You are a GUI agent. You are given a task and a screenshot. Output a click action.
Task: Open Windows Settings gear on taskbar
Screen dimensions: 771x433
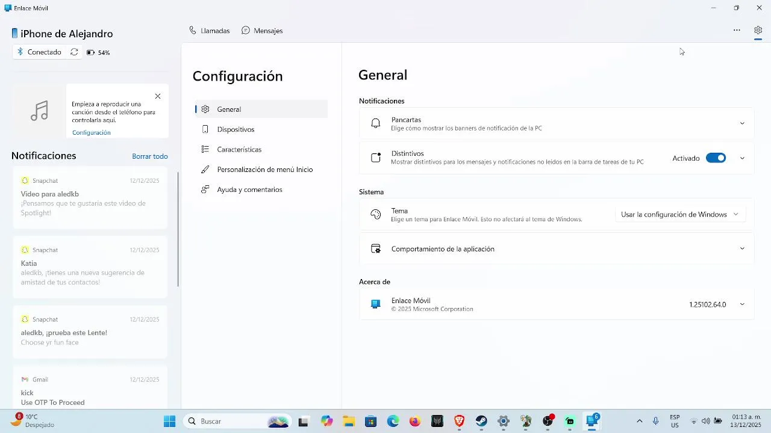[x=504, y=422]
